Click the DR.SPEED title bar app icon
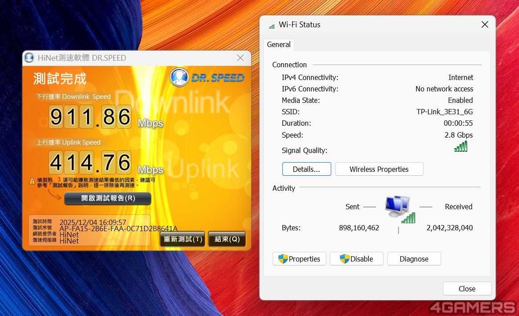This screenshot has width=519, height=316. pyautogui.click(x=29, y=58)
